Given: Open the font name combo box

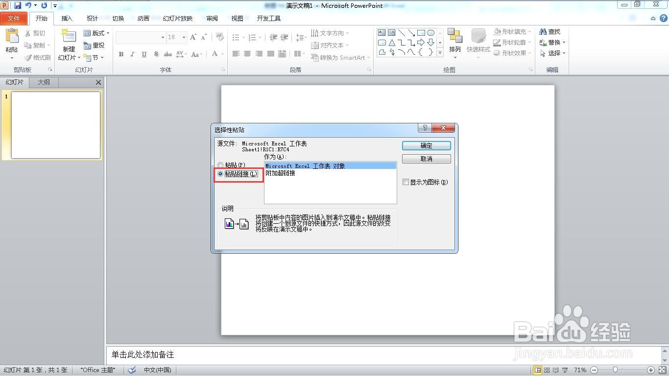Looking at the screenshot, I should point(141,37).
